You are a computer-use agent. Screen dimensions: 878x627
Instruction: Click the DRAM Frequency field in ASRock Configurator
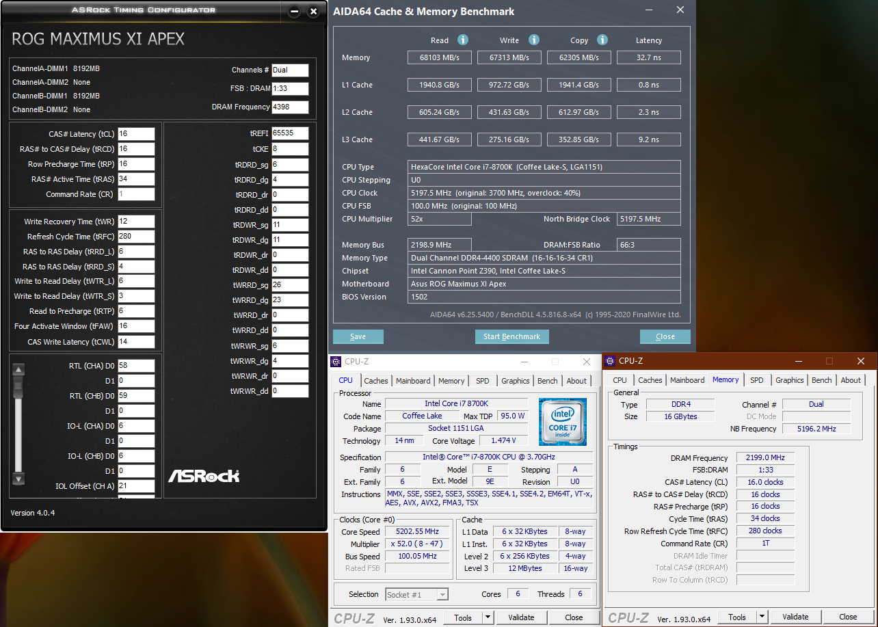tap(290, 107)
